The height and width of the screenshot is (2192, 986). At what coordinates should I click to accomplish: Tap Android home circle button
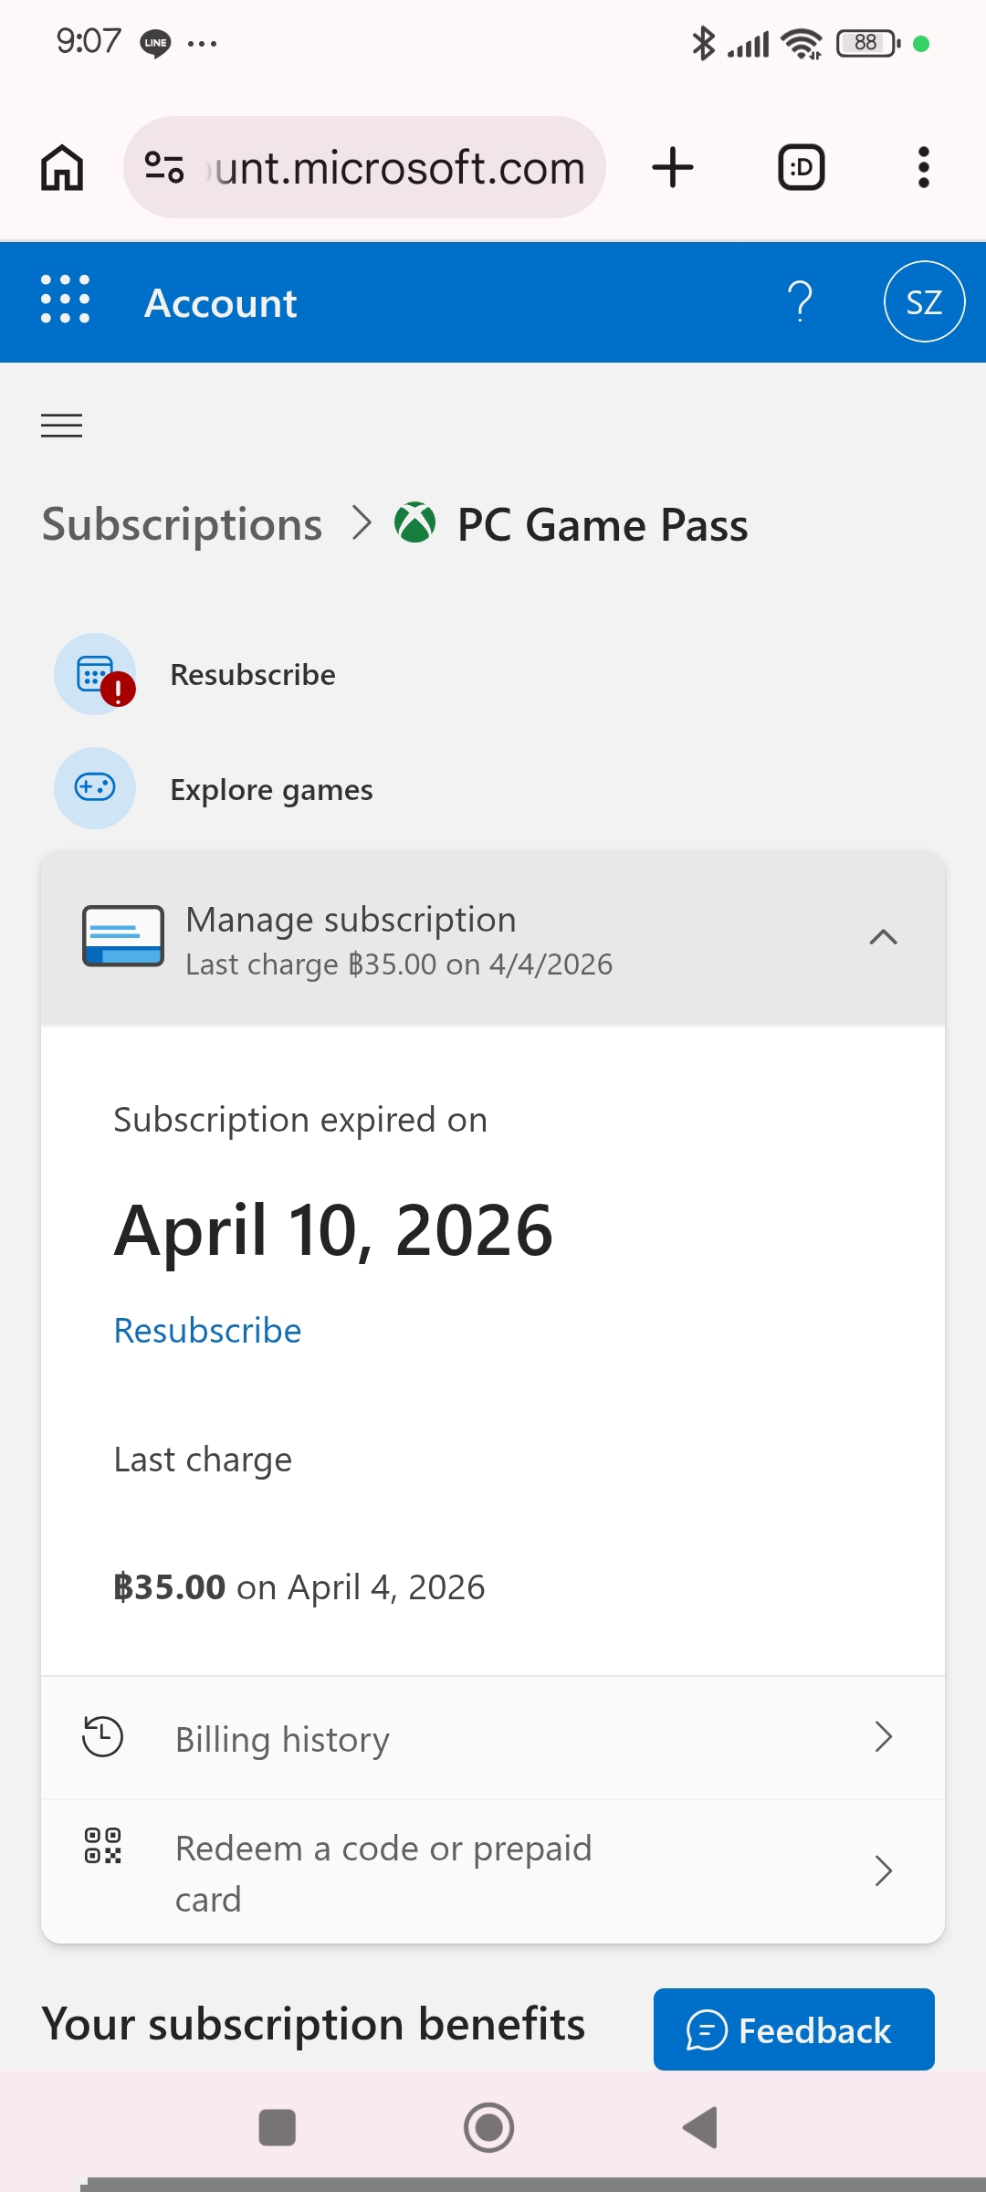point(488,2127)
